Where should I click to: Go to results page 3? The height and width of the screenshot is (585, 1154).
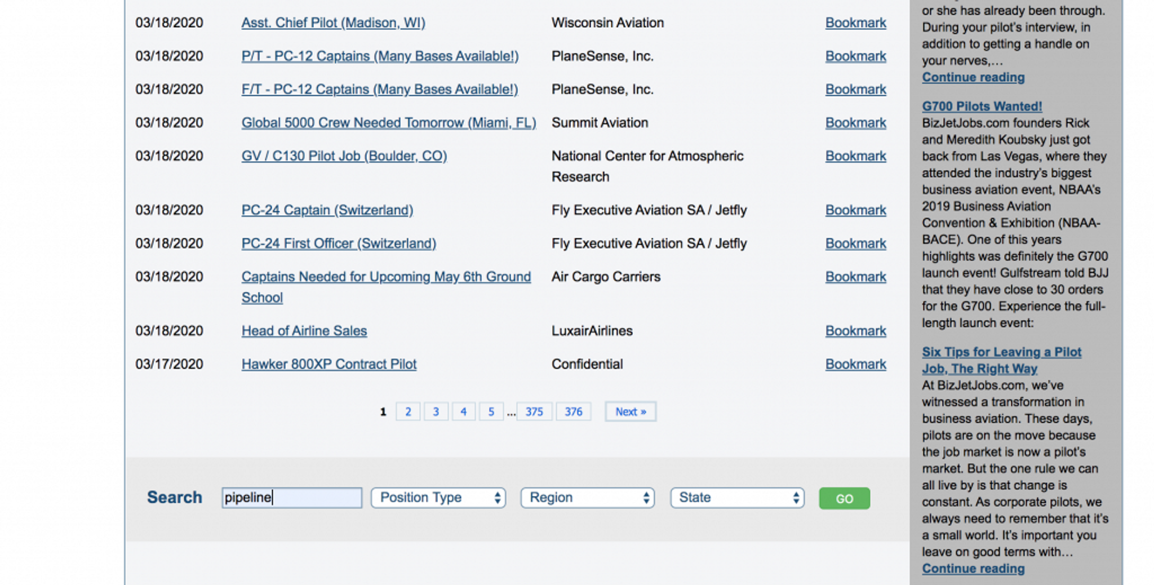tap(436, 411)
